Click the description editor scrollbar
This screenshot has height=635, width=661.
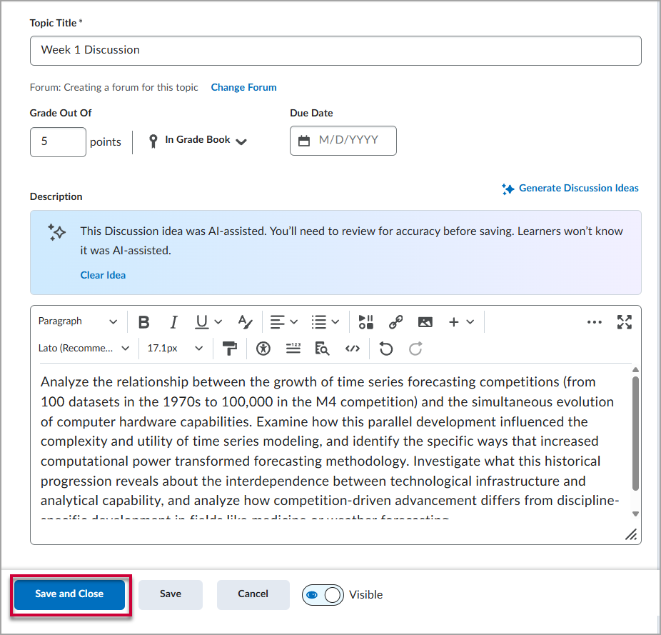pyautogui.click(x=636, y=434)
